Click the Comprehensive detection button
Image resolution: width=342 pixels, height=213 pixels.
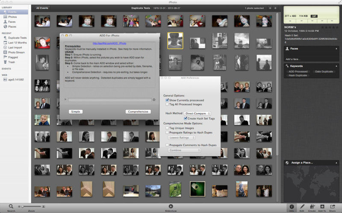point(138,112)
